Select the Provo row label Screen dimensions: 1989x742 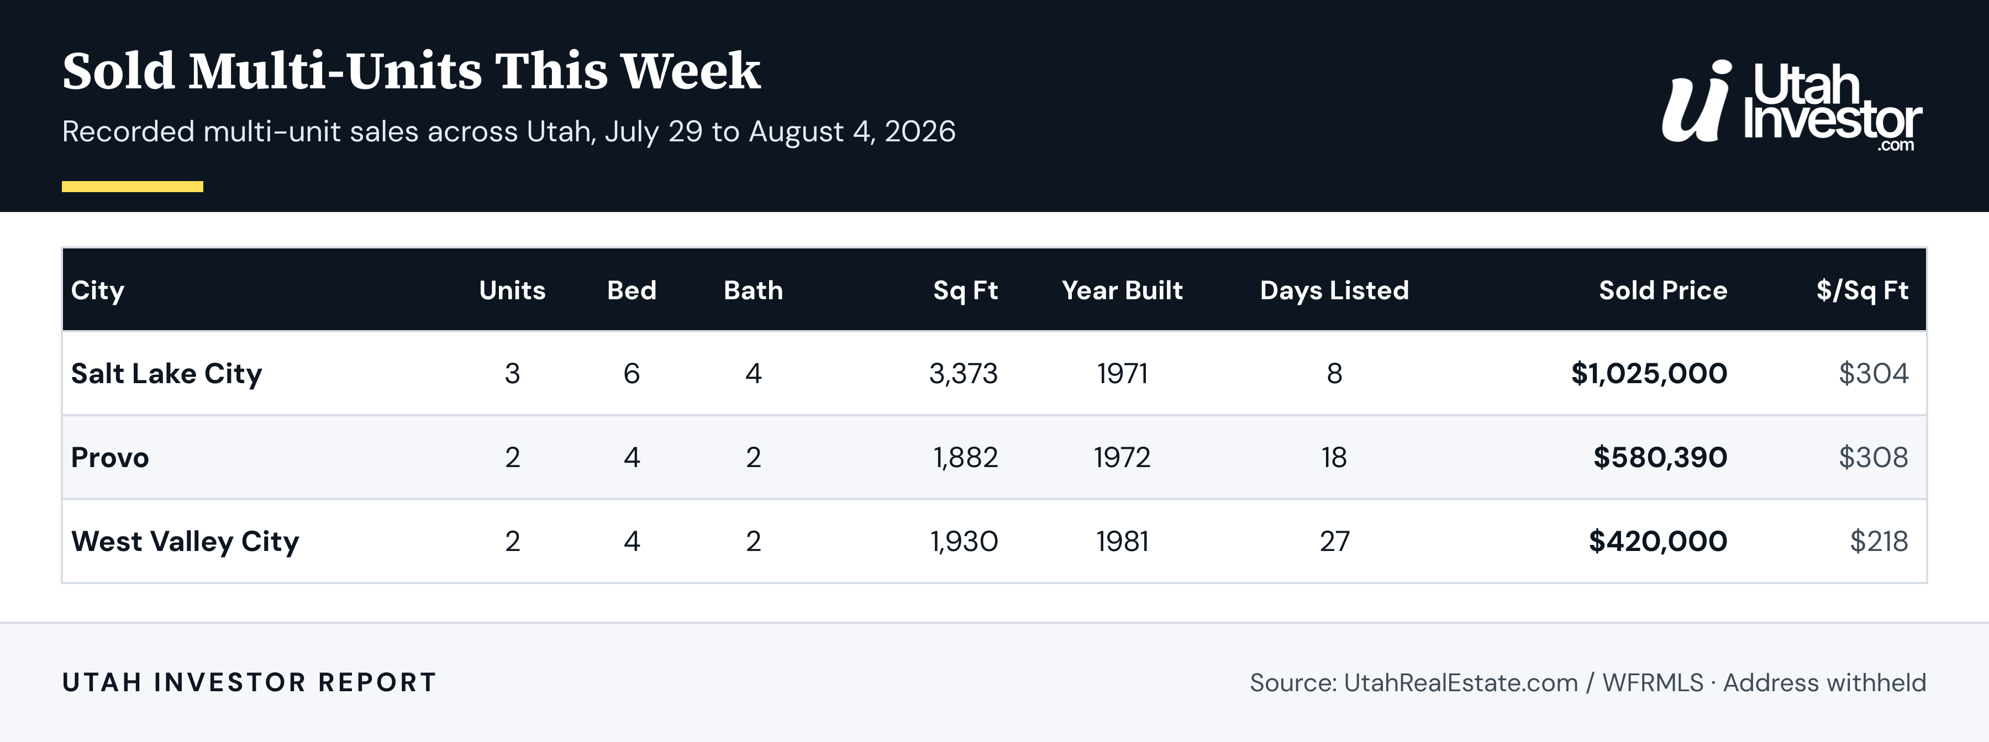pos(109,457)
